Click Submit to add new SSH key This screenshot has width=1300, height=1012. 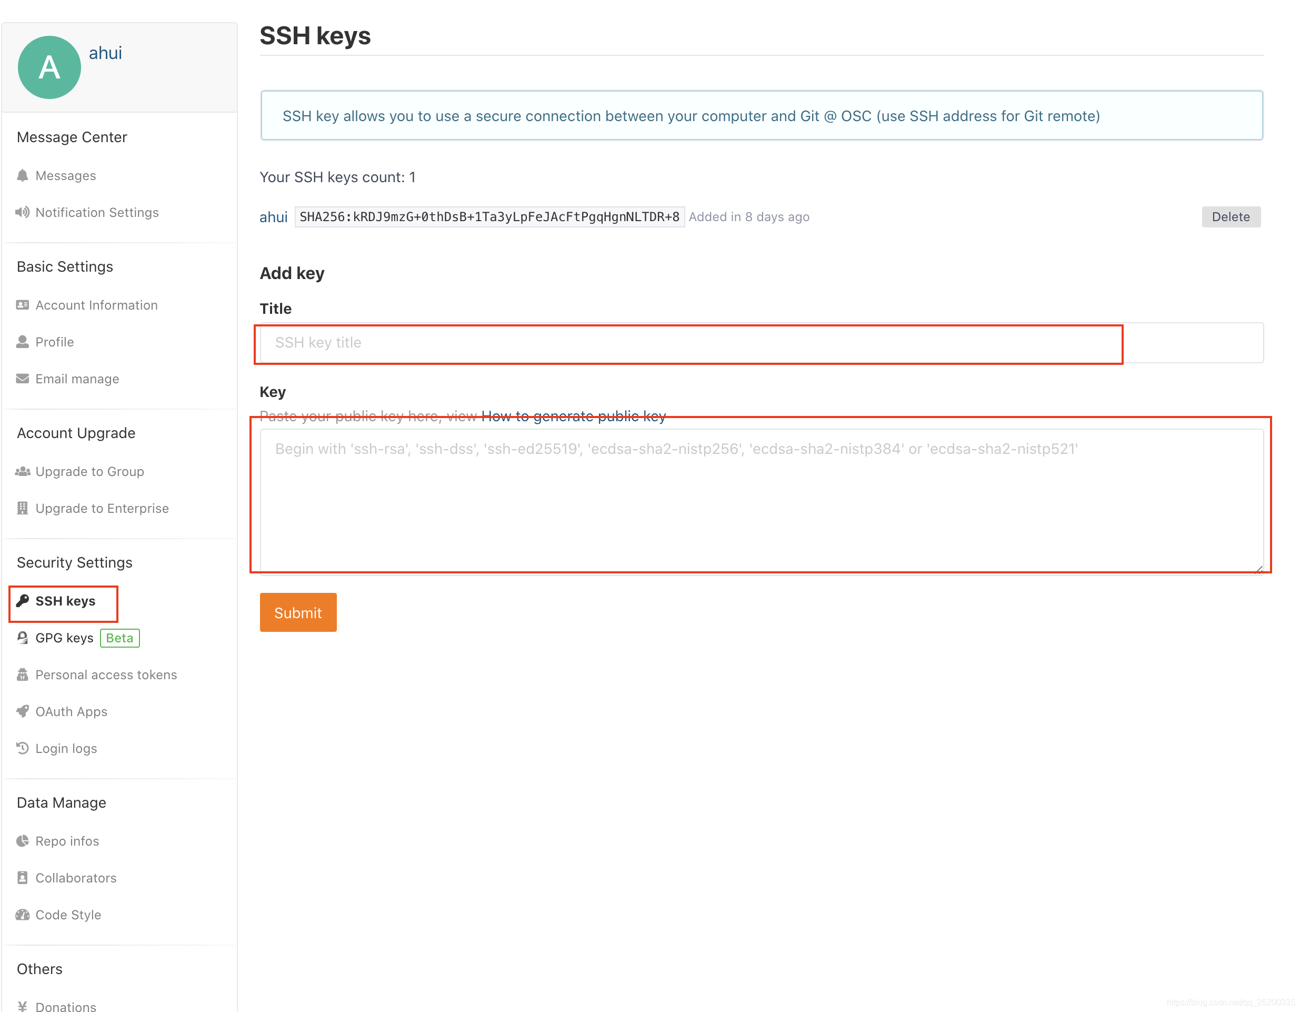[x=298, y=612]
